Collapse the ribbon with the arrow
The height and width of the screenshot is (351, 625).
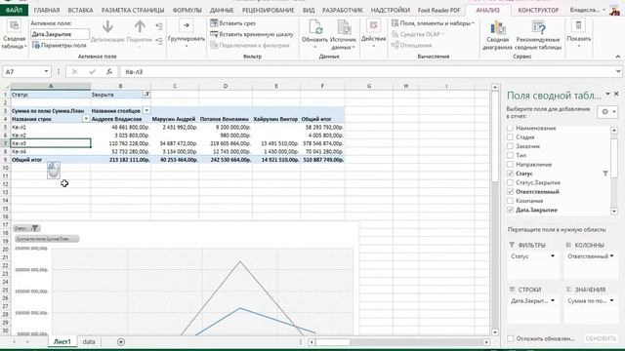coord(618,57)
